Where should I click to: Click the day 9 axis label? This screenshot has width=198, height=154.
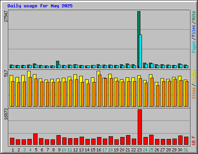coord(59,150)
